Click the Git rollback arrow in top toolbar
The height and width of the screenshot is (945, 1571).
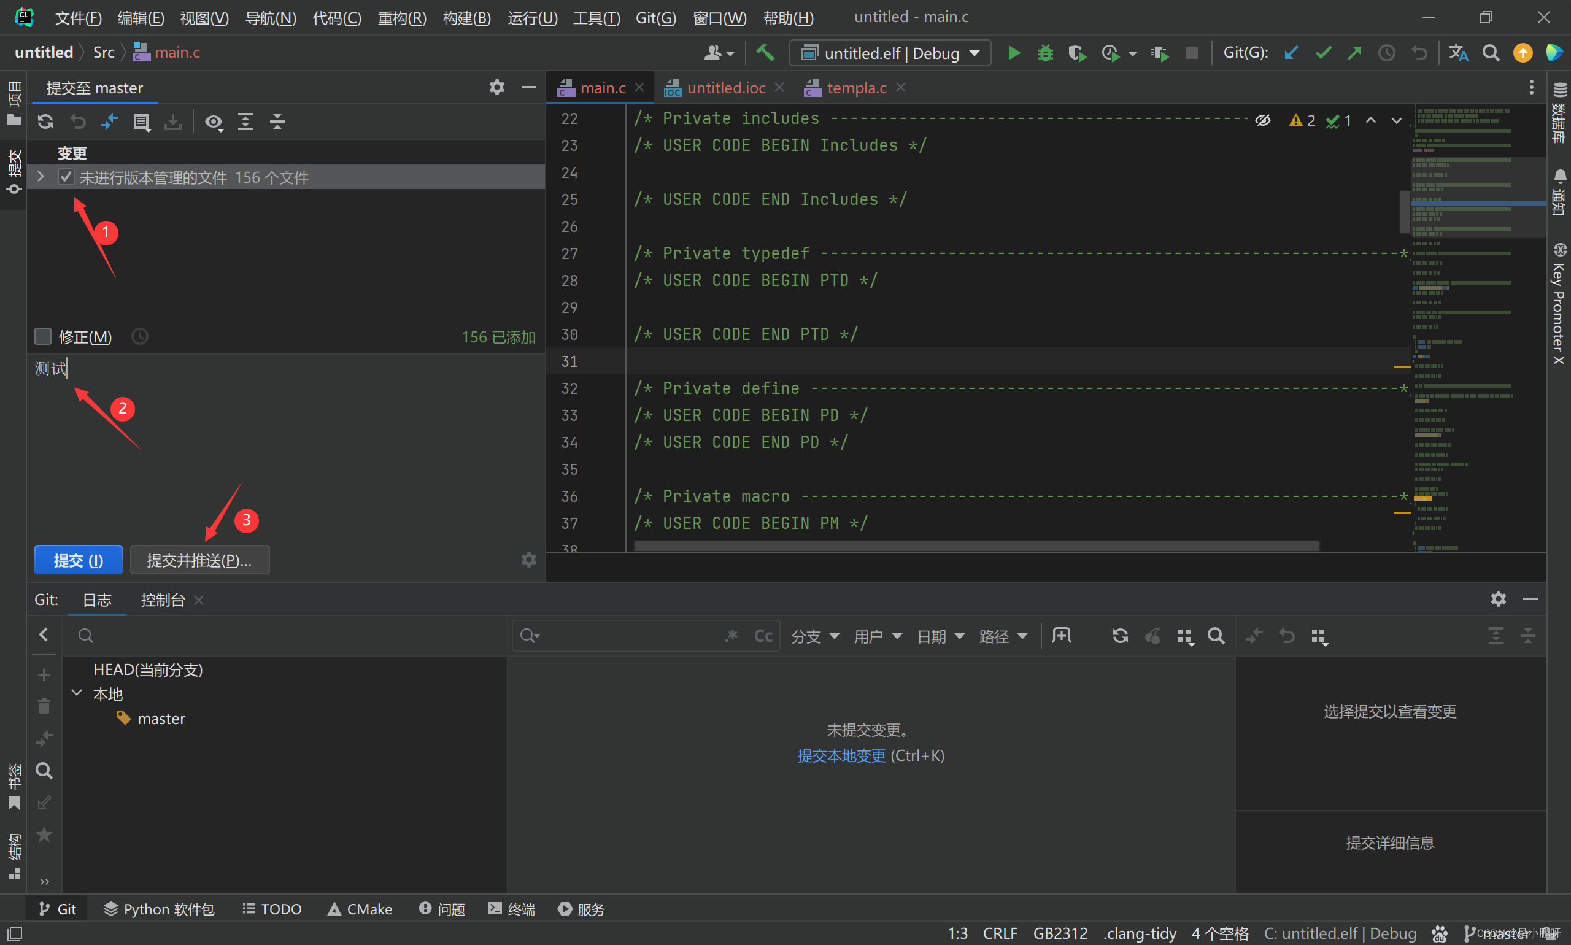(1419, 53)
